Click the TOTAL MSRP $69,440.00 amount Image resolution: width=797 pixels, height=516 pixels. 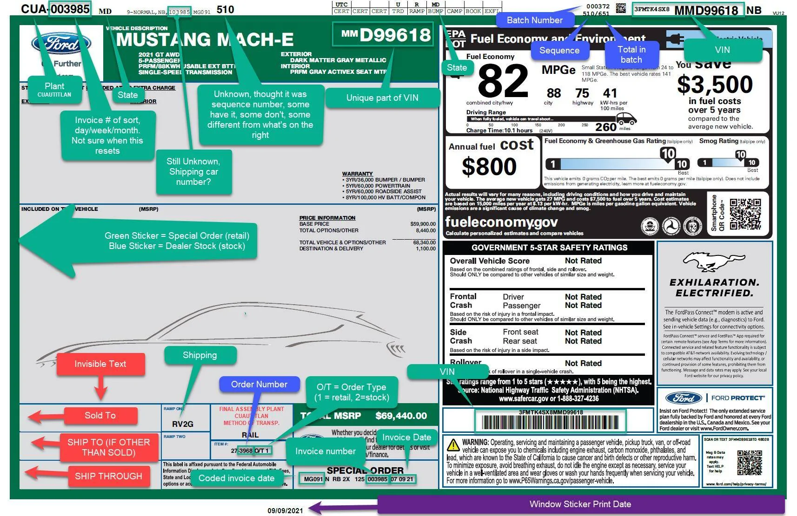(x=401, y=416)
